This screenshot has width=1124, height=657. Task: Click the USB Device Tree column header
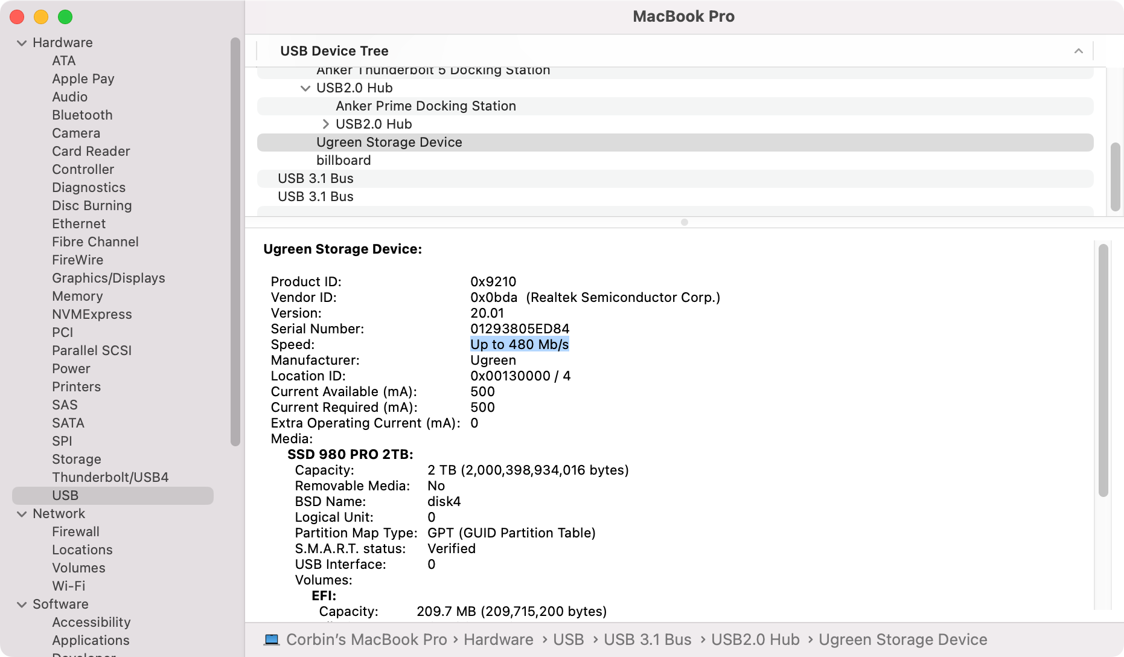click(x=675, y=51)
